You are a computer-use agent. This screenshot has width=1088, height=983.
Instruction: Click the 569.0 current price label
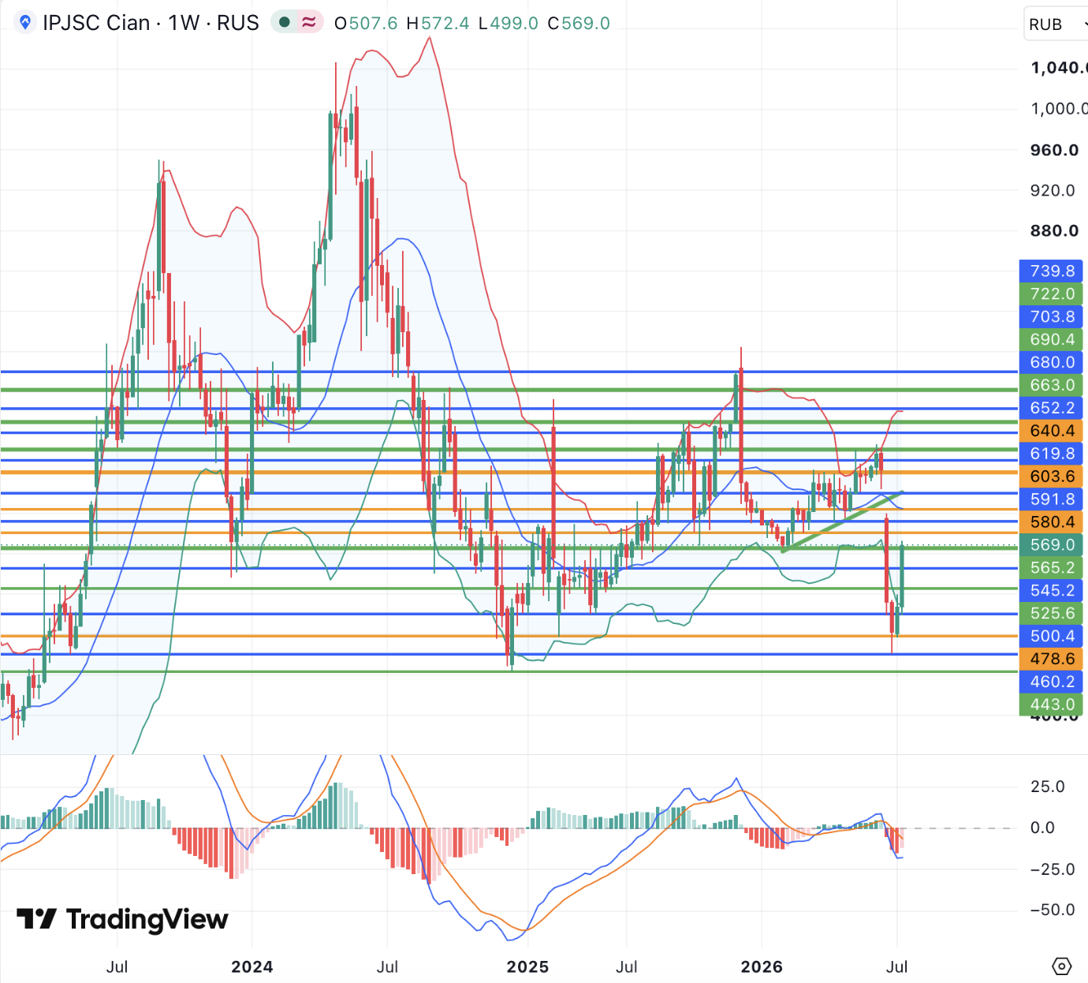[1052, 545]
